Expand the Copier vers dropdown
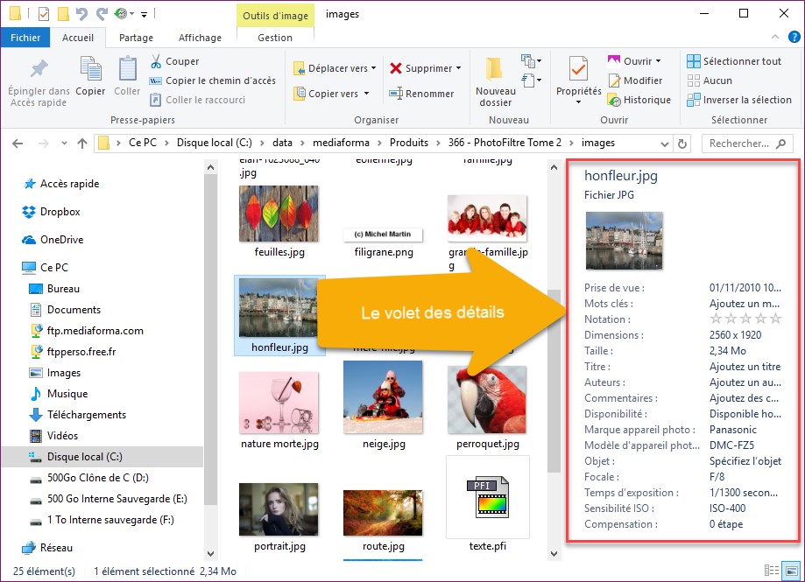Viewport: 805px width, 582px height. 366,94
